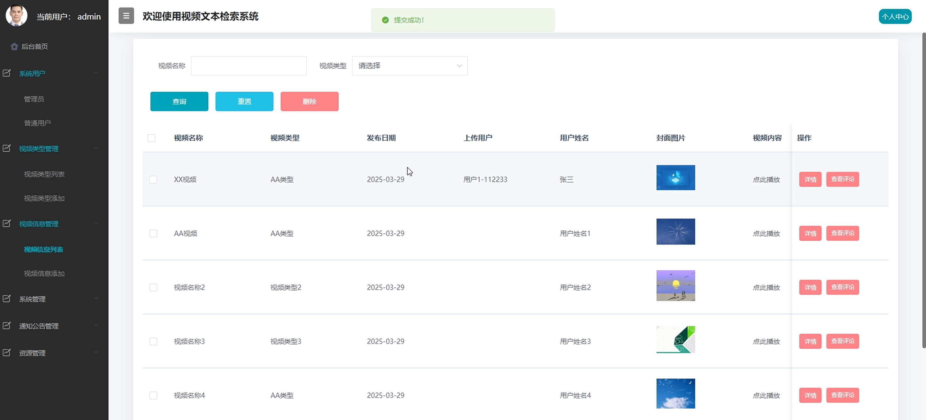Screen dimensions: 926x420
Task: Click the fireworks cover thumbnail of AA视频
Action: pyautogui.click(x=675, y=232)
